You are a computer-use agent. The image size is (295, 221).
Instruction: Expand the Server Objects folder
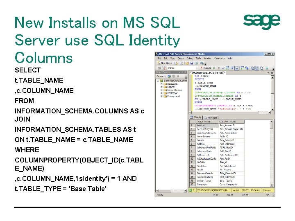coord(161,90)
